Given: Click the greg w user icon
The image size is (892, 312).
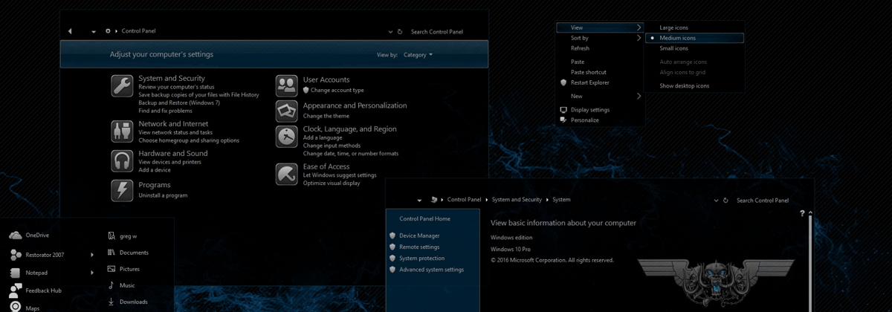Looking at the screenshot, I should coord(111,236).
